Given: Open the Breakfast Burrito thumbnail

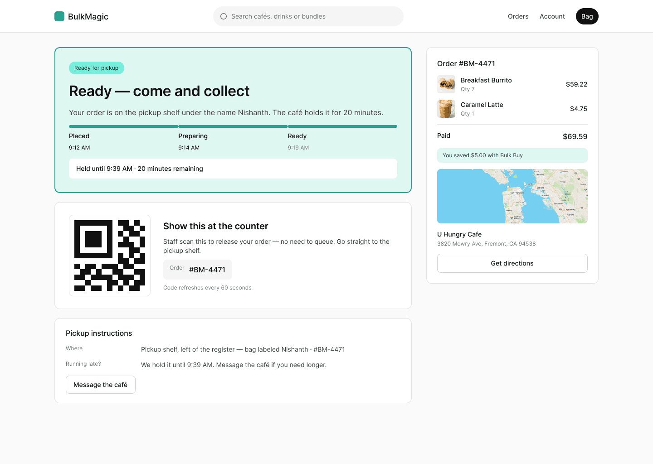Looking at the screenshot, I should point(446,84).
